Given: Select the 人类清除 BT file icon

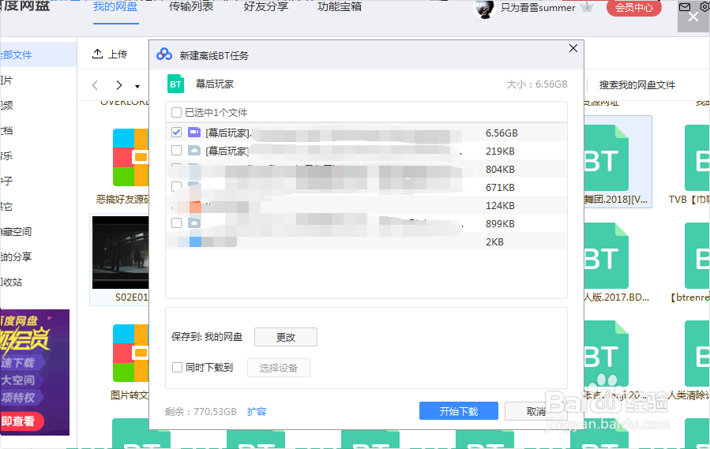Looking at the screenshot, I should tap(697, 353).
